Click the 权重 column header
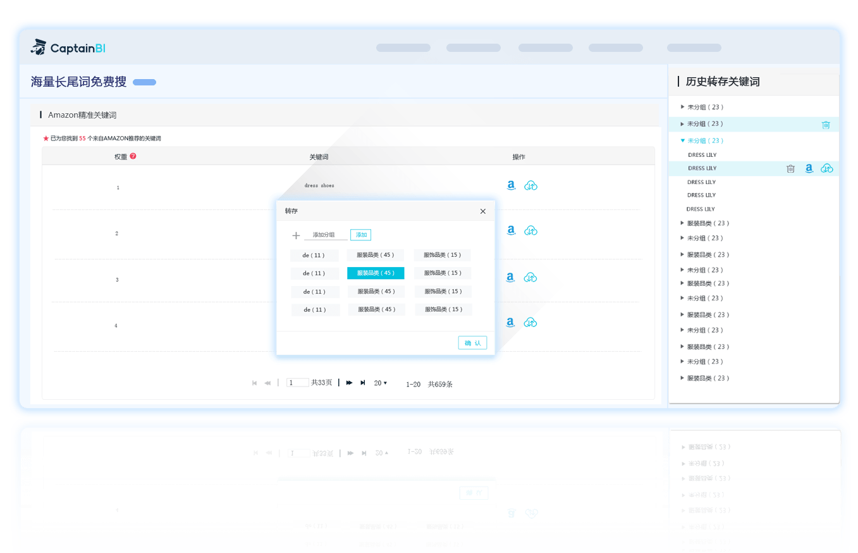The height and width of the screenshot is (553, 858). 121,156
